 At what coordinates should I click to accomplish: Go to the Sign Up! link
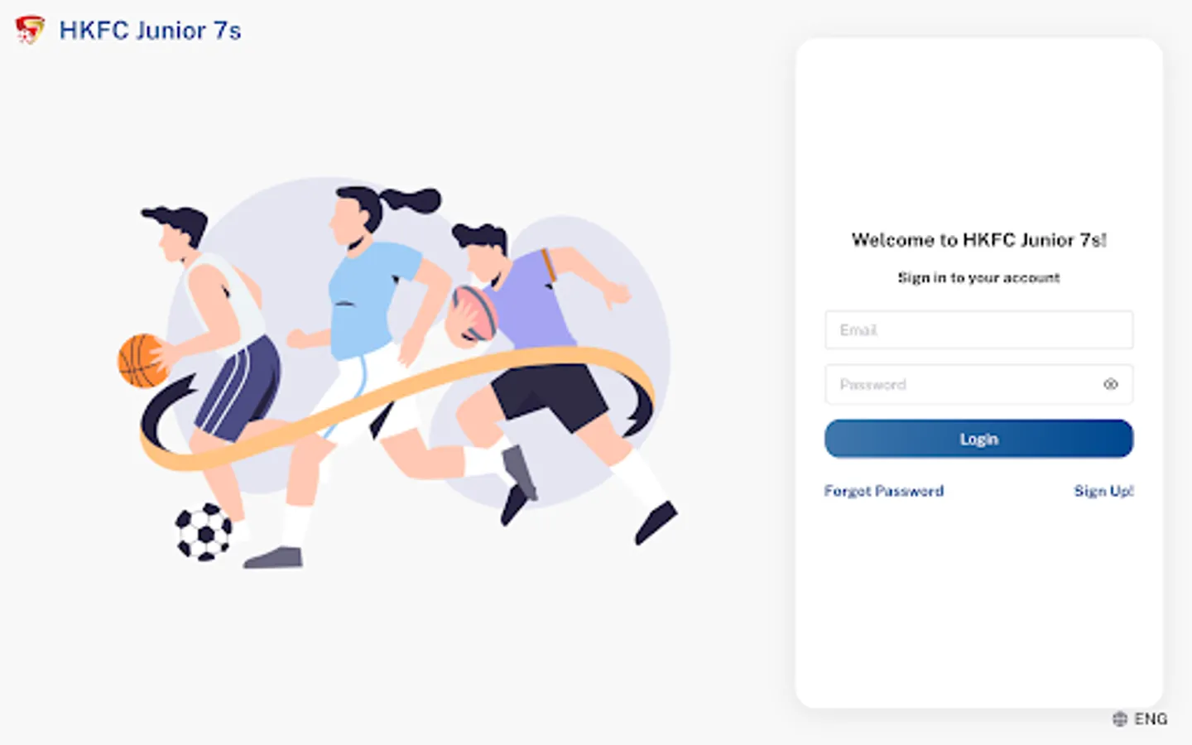pos(1103,491)
